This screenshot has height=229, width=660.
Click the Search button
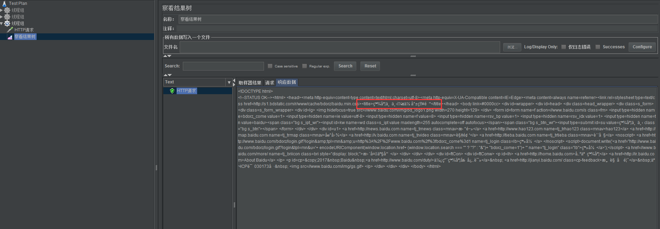[x=345, y=66]
